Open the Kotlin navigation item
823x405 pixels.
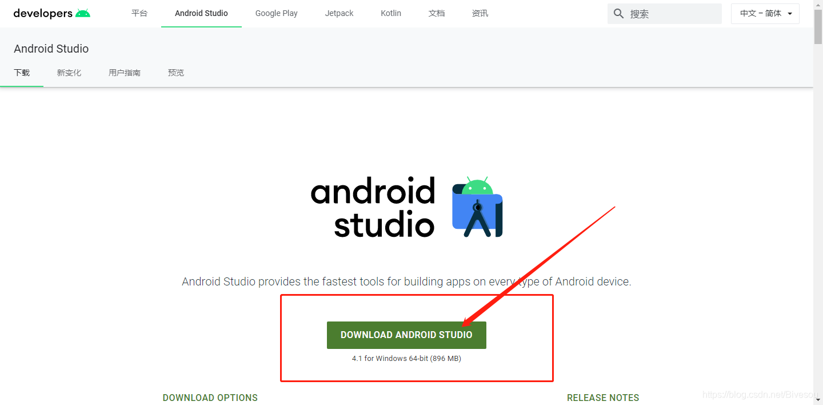click(x=391, y=13)
